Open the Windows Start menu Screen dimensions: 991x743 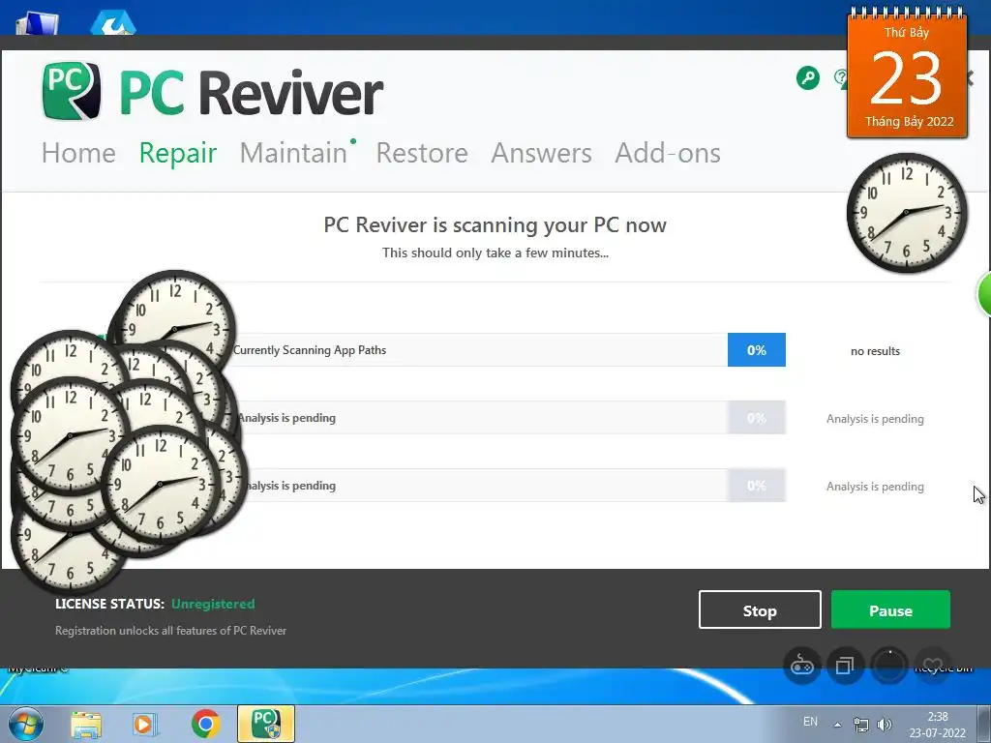[x=26, y=724]
